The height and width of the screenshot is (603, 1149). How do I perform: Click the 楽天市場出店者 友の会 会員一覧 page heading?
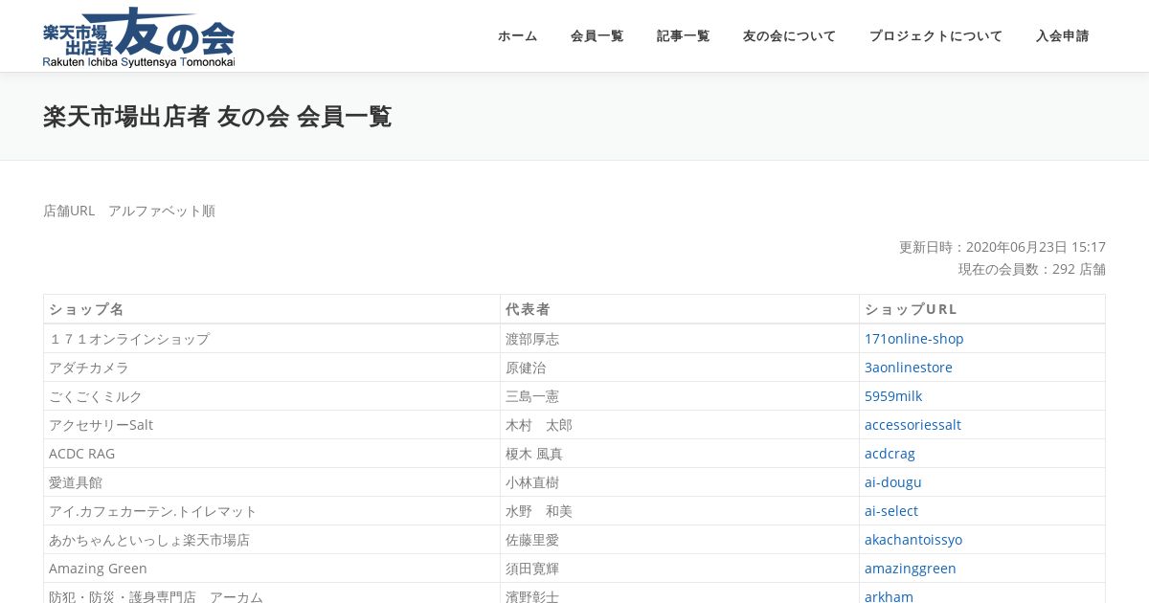(217, 117)
